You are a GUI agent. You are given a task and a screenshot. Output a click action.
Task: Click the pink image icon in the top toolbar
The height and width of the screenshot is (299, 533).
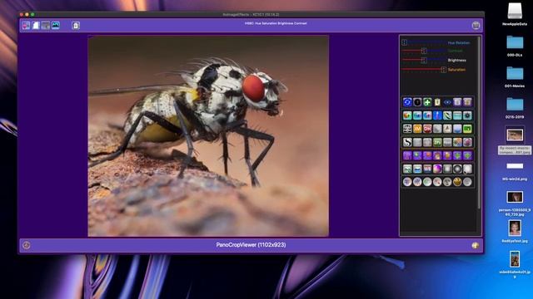26,26
